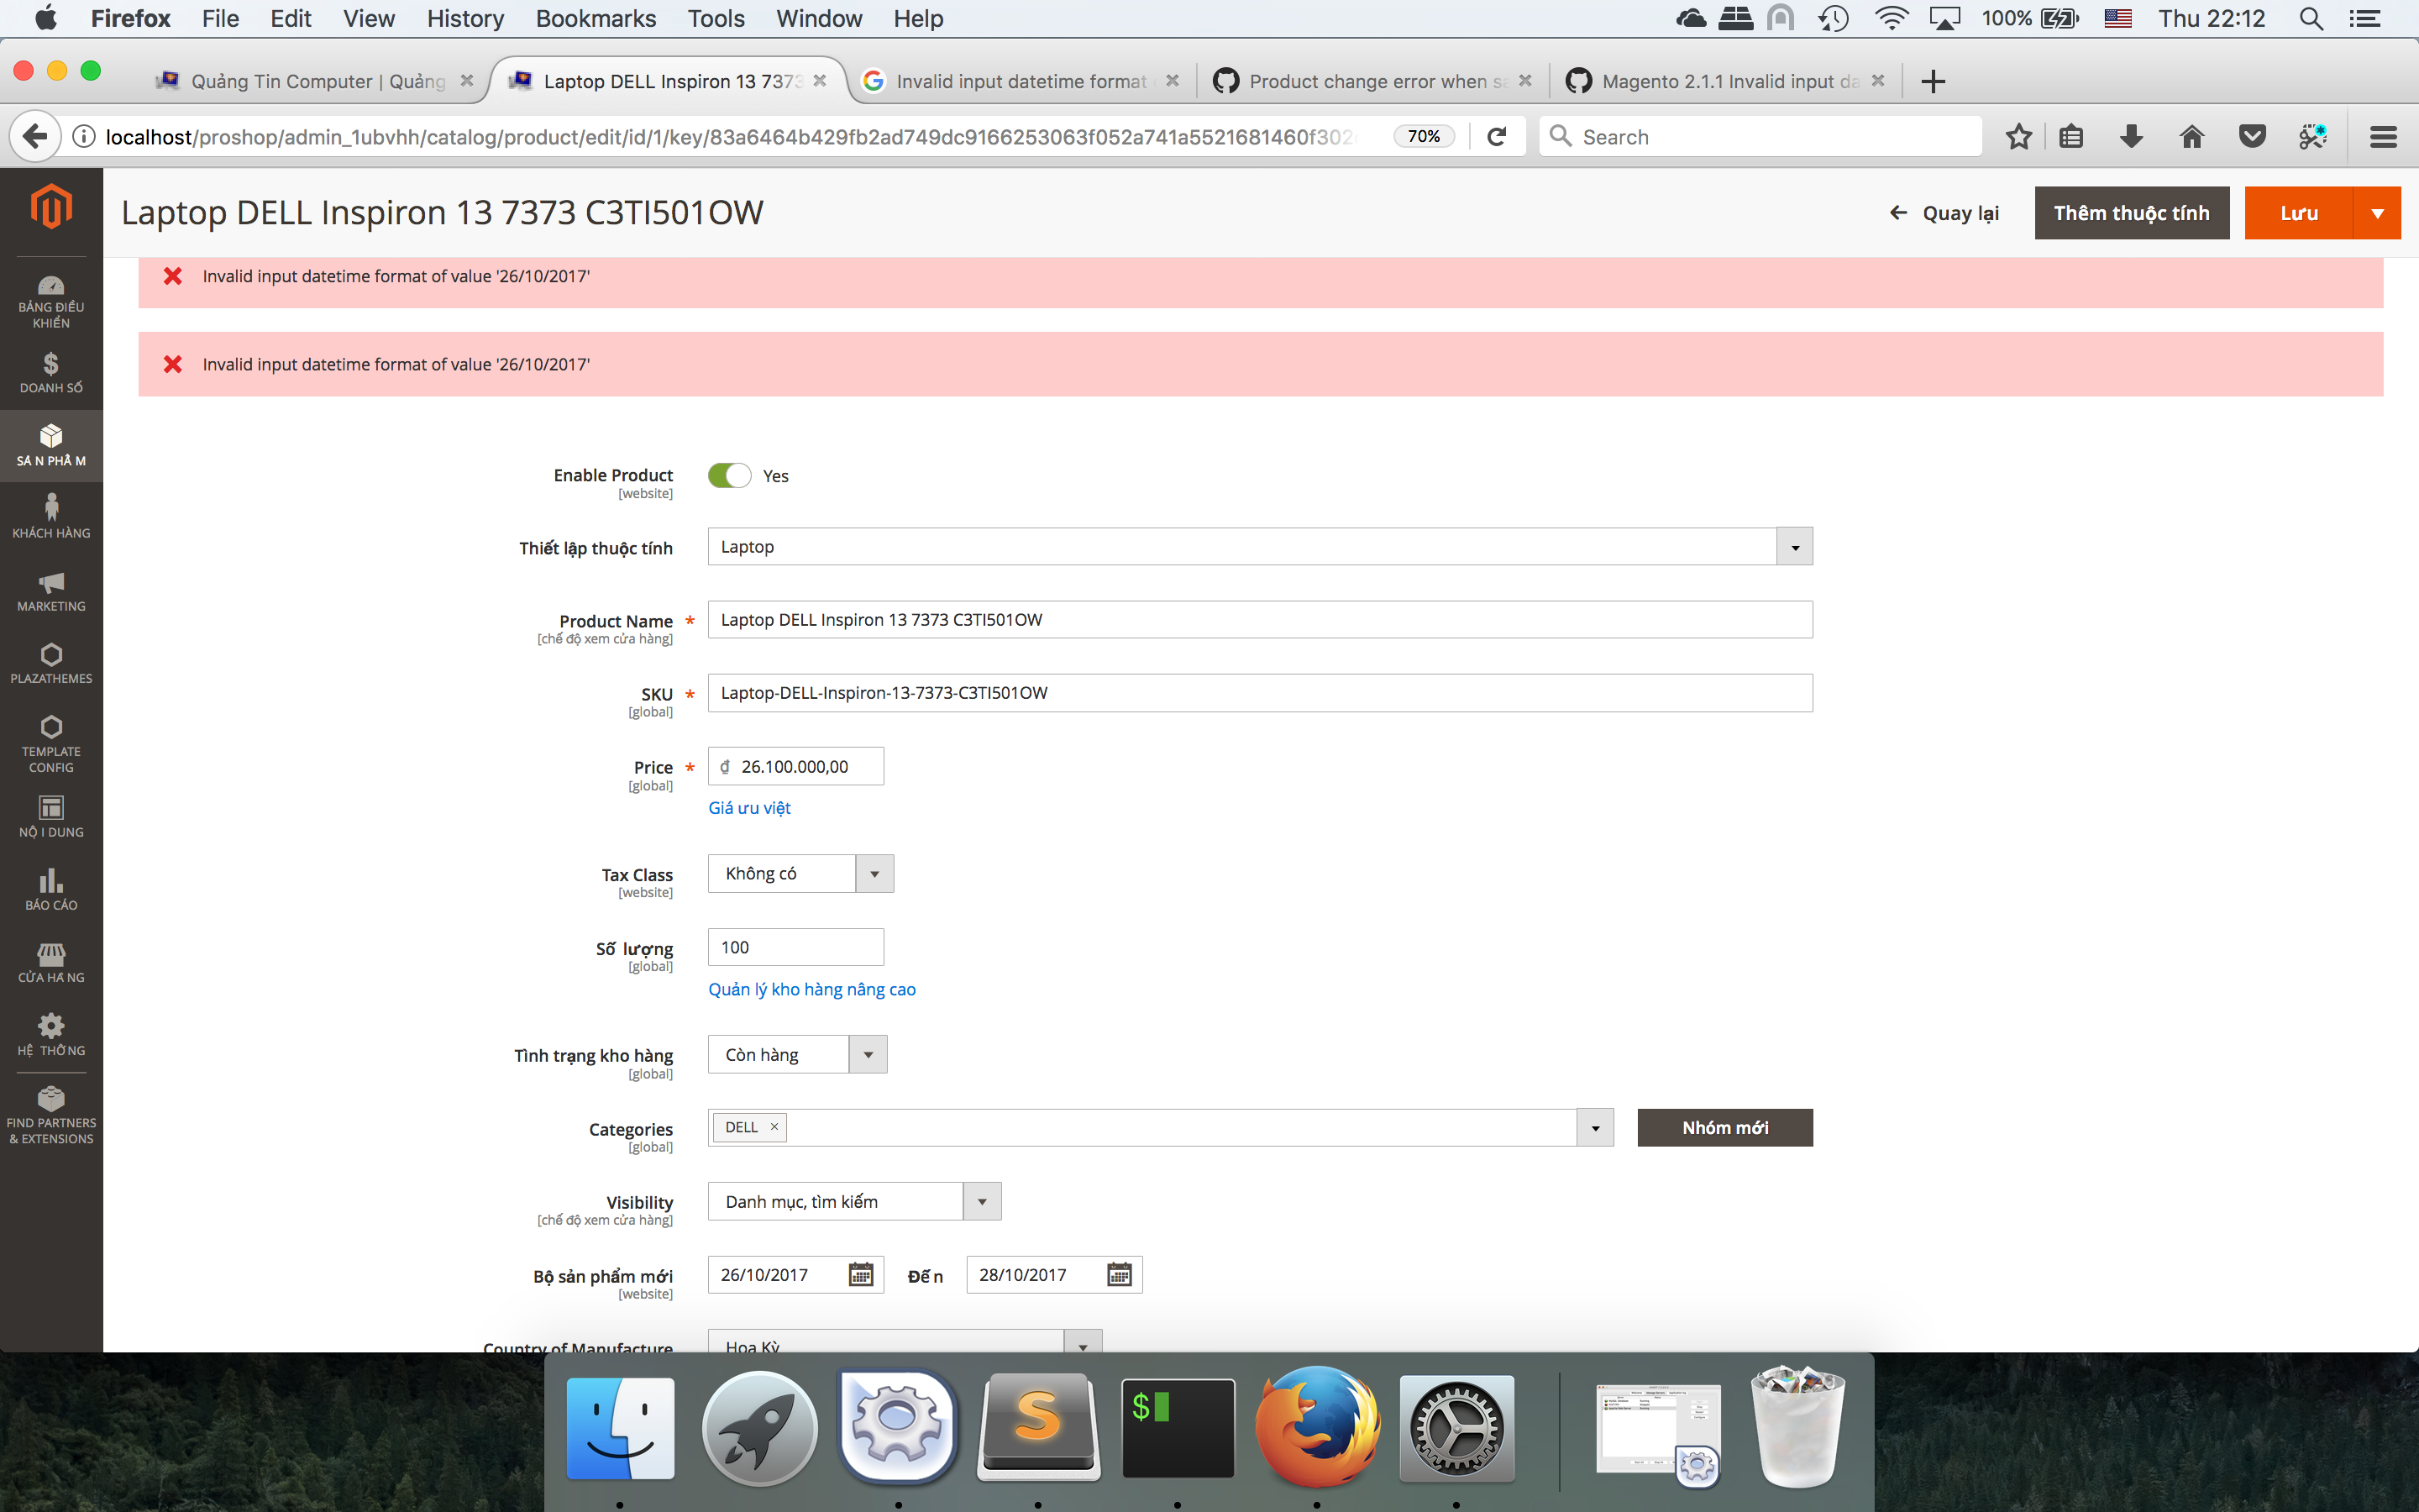Image resolution: width=2419 pixels, height=1512 pixels.
Task: Open Marketing sidebar menu
Action: click(51, 591)
